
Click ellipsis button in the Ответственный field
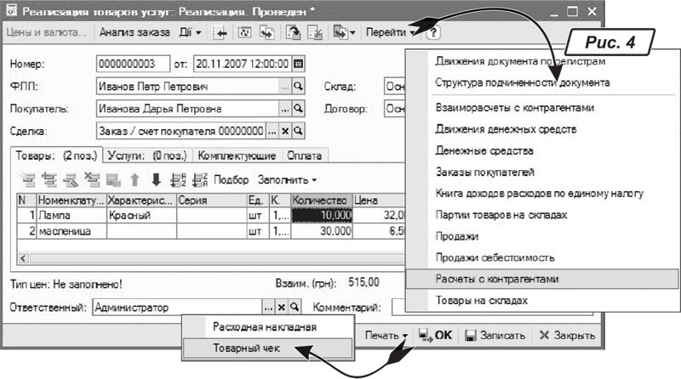(x=268, y=307)
